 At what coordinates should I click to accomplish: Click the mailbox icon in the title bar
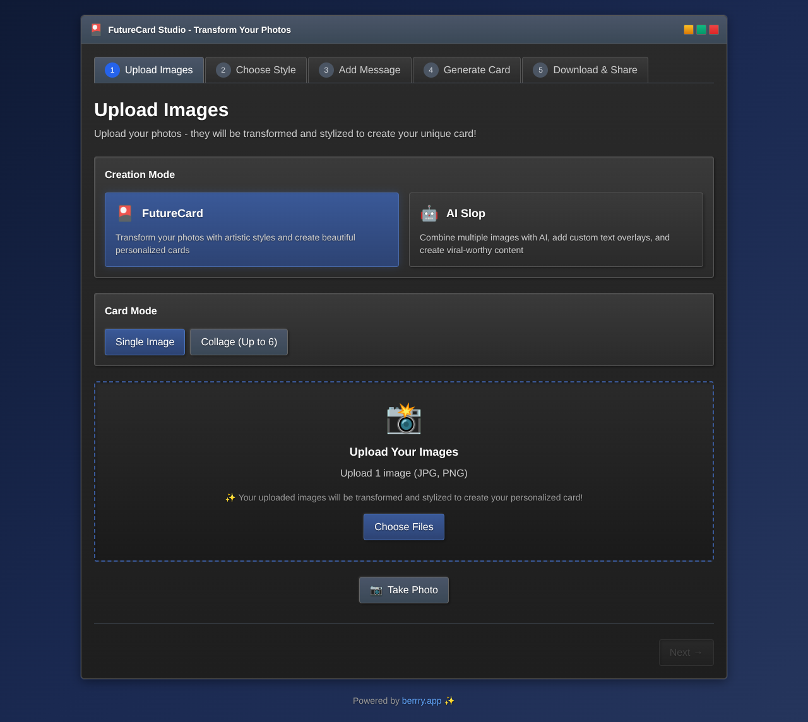pos(96,30)
